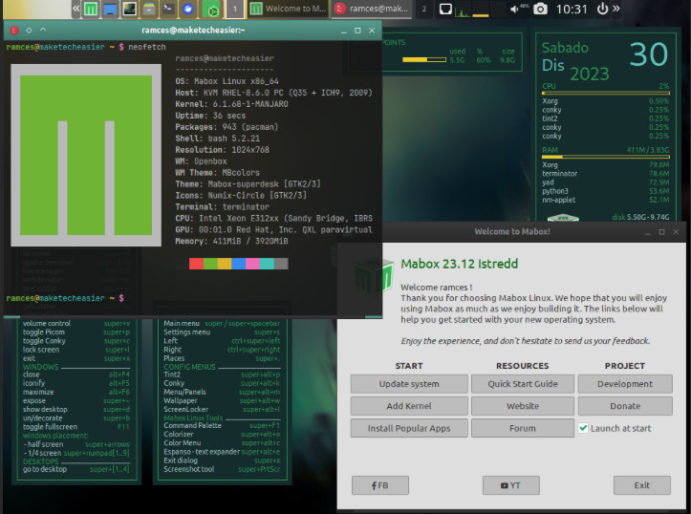The width and height of the screenshot is (691, 514).
Task: Open the FB Facebook button
Action: click(379, 485)
